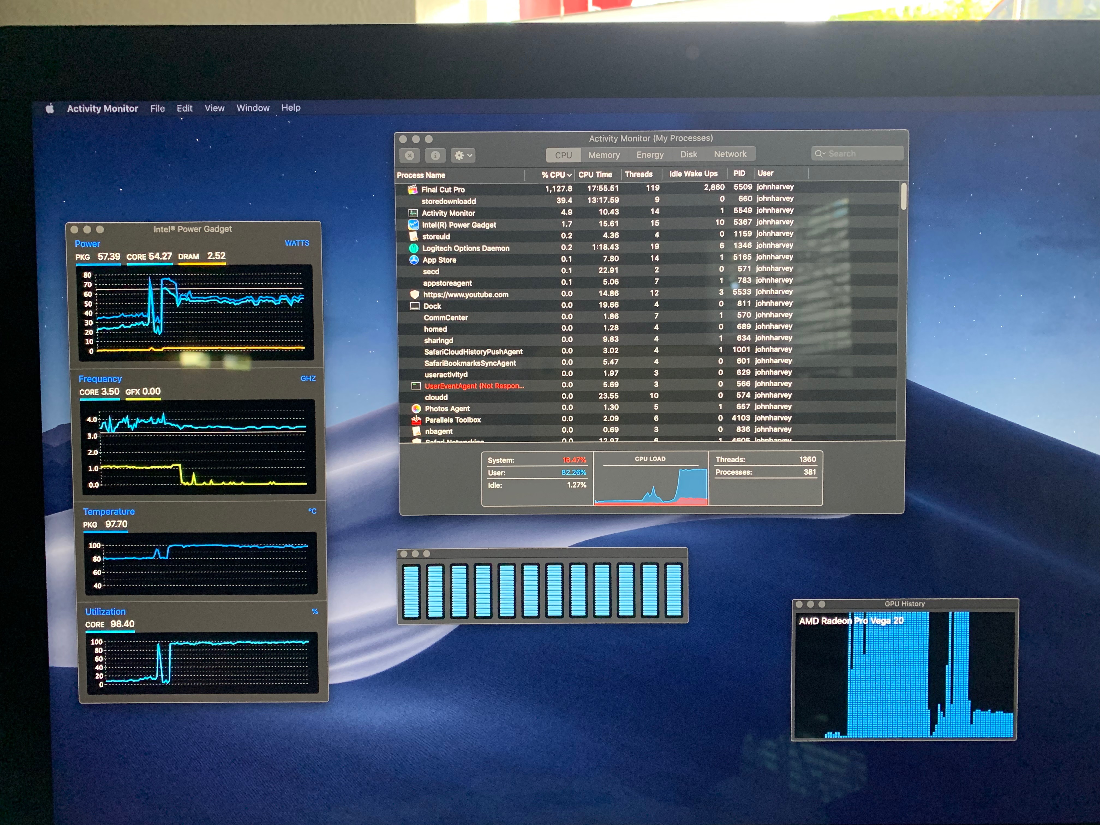The height and width of the screenshot is (825, 1100).
Task: Click the Temperature graph in Power Gadget
Action: [x=201, y=563]
